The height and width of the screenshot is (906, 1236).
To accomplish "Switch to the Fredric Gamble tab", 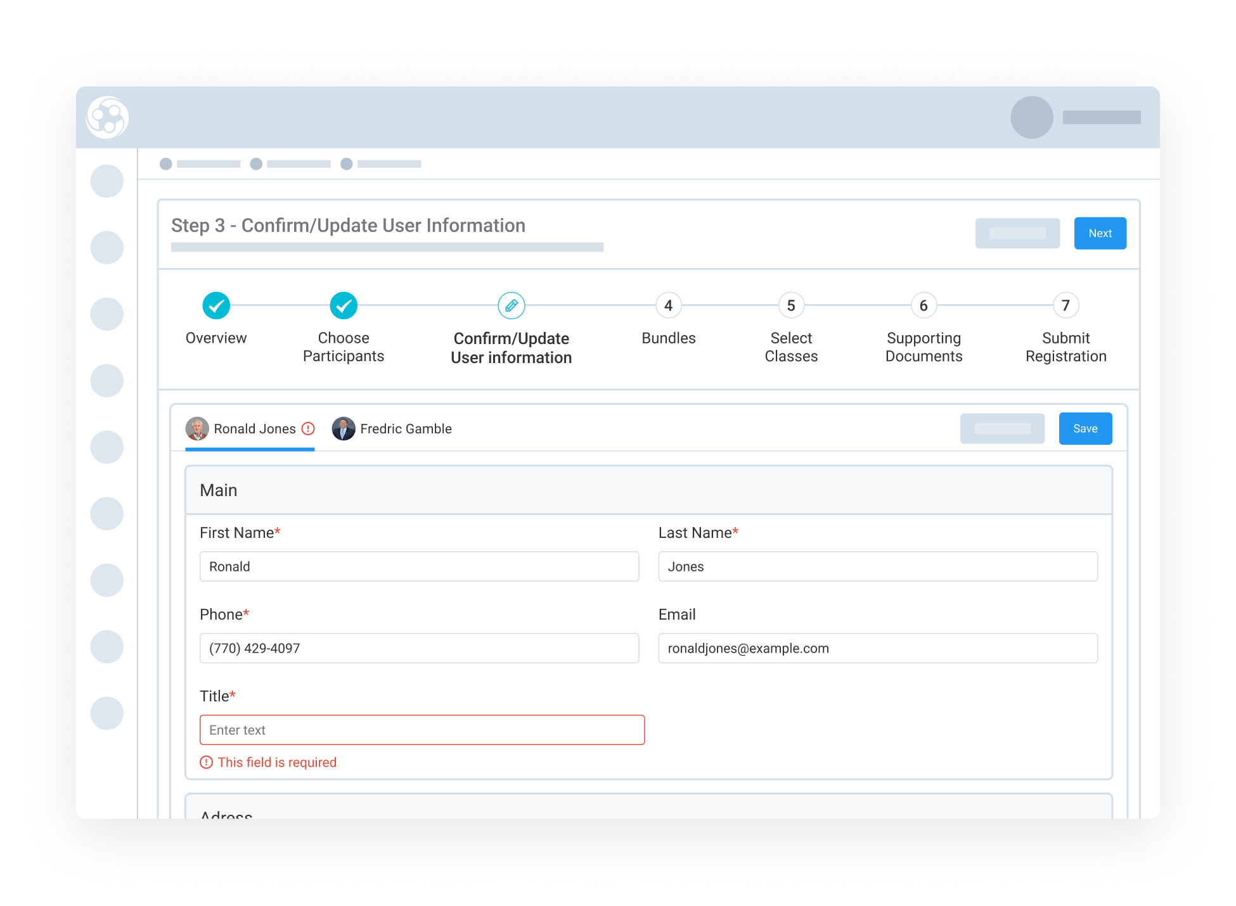I will pos(392,429).
